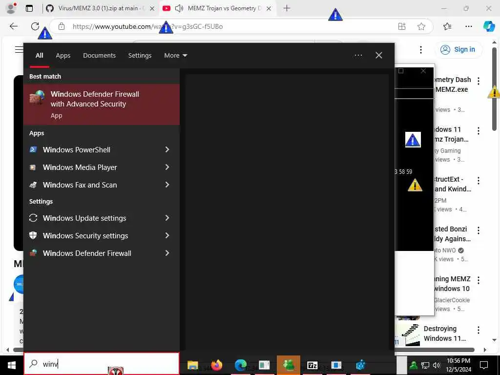The height and width of the screenshot is (375, 500).
Task: Switch to the Documents search tab
Action: [99, 56]
